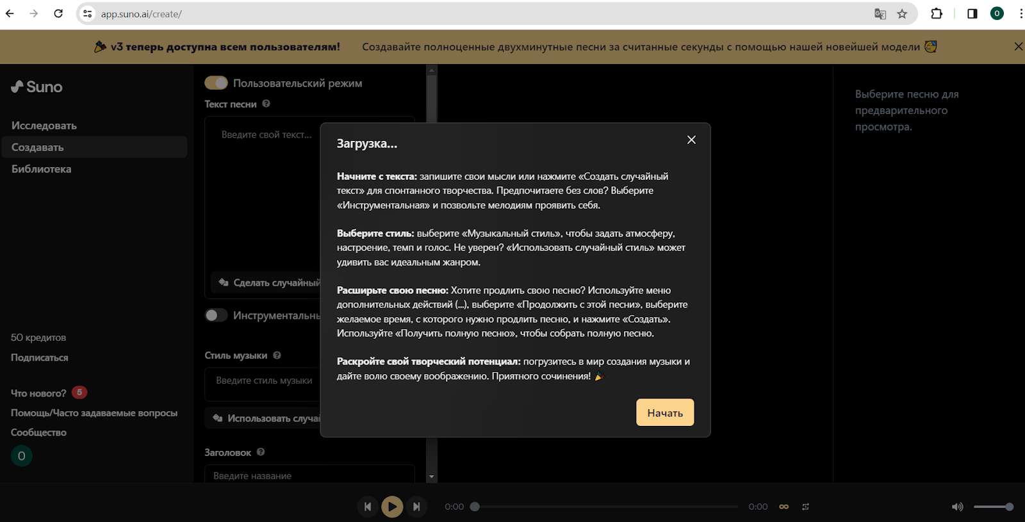This screenshot has height=522, width=1025.
Task: Click the green user avatar in sidebar
Action: (22, 456)
